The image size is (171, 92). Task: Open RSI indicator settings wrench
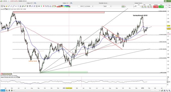16,77
